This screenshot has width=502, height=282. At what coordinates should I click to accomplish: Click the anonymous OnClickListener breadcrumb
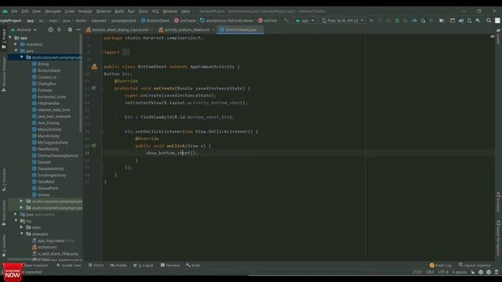(227, 20)
